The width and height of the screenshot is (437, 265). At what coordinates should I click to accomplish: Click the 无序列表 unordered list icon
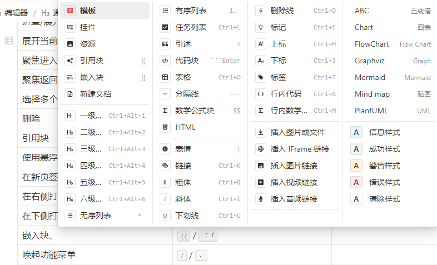[70, 216]
